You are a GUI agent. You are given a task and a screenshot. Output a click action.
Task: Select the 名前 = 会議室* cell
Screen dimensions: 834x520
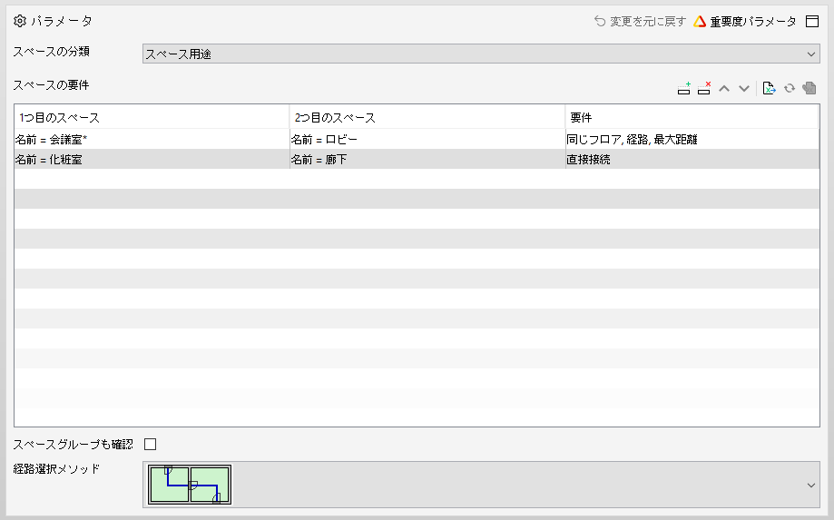152,140
